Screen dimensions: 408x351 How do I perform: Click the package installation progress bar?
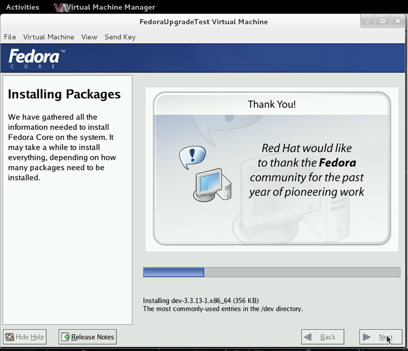272,272
